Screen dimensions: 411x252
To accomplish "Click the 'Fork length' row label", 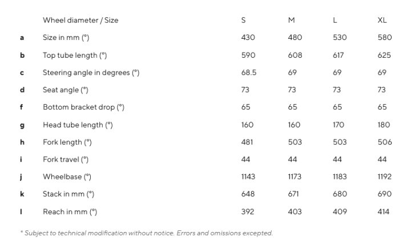I will click(x=67, y=142).
